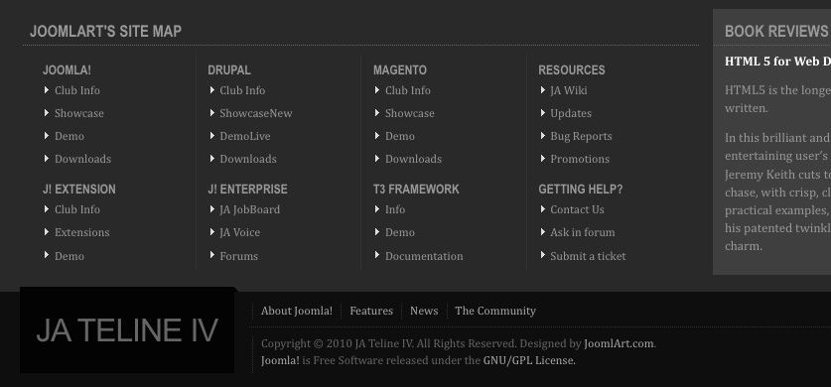This screenshot has width=831, height=387.
Task: Open HTML 5 for Web book review title
Action: 777,62
